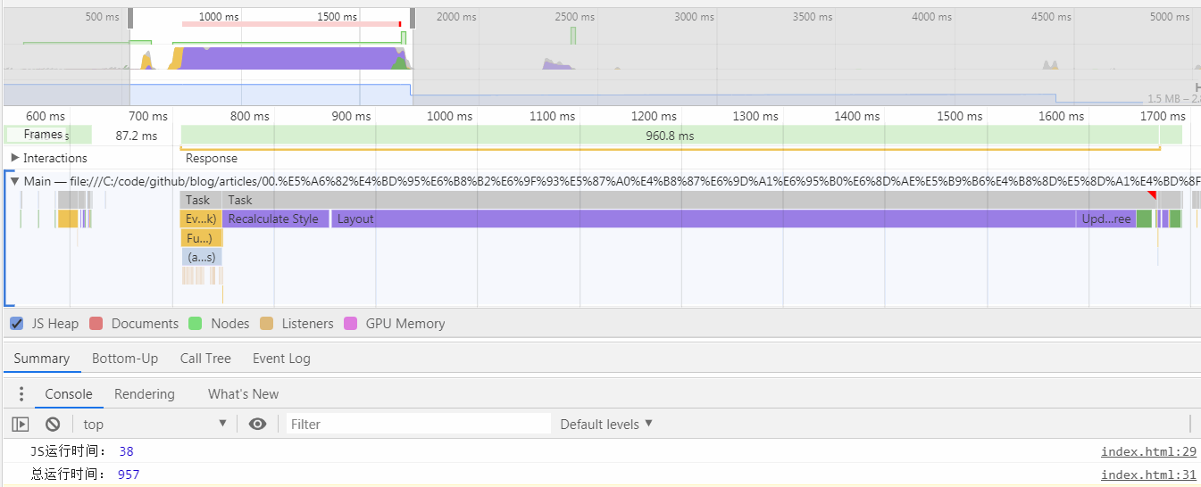
Task: Click the 1200 ms ruler label
Action: tap(654, 116)
